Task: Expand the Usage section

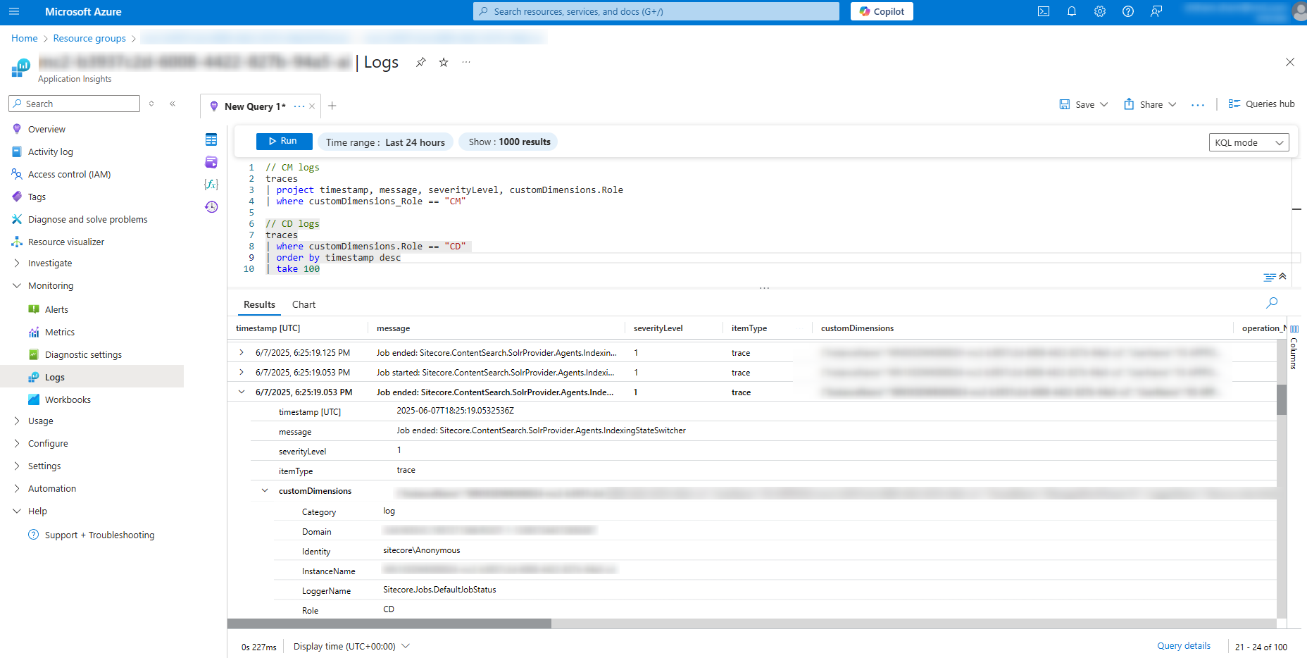Action: (17, 421)
